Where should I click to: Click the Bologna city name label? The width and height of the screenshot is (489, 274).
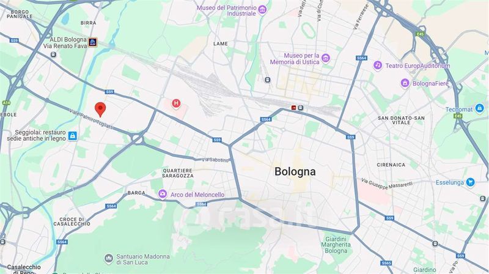[x=295, y=172]
